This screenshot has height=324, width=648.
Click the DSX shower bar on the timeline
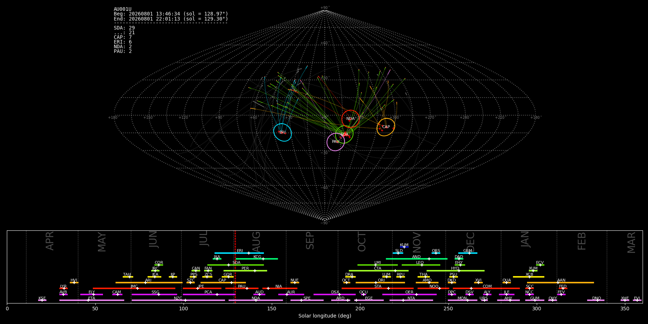coord(334,294)
